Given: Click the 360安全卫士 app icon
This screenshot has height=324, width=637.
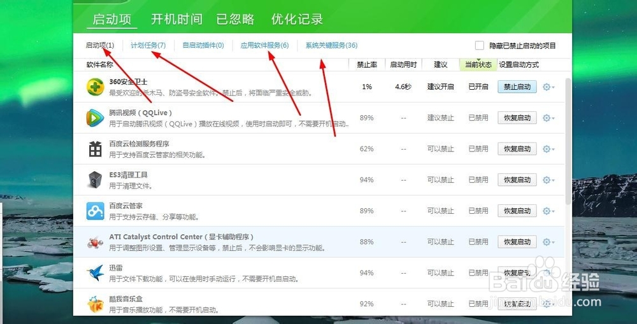Looking at the screenshot, I should (96, 87).
